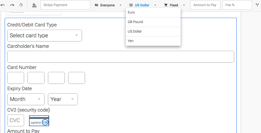Click the Card Number label
The height and width of the screenshot is (133, 261).
click(22, 67)
